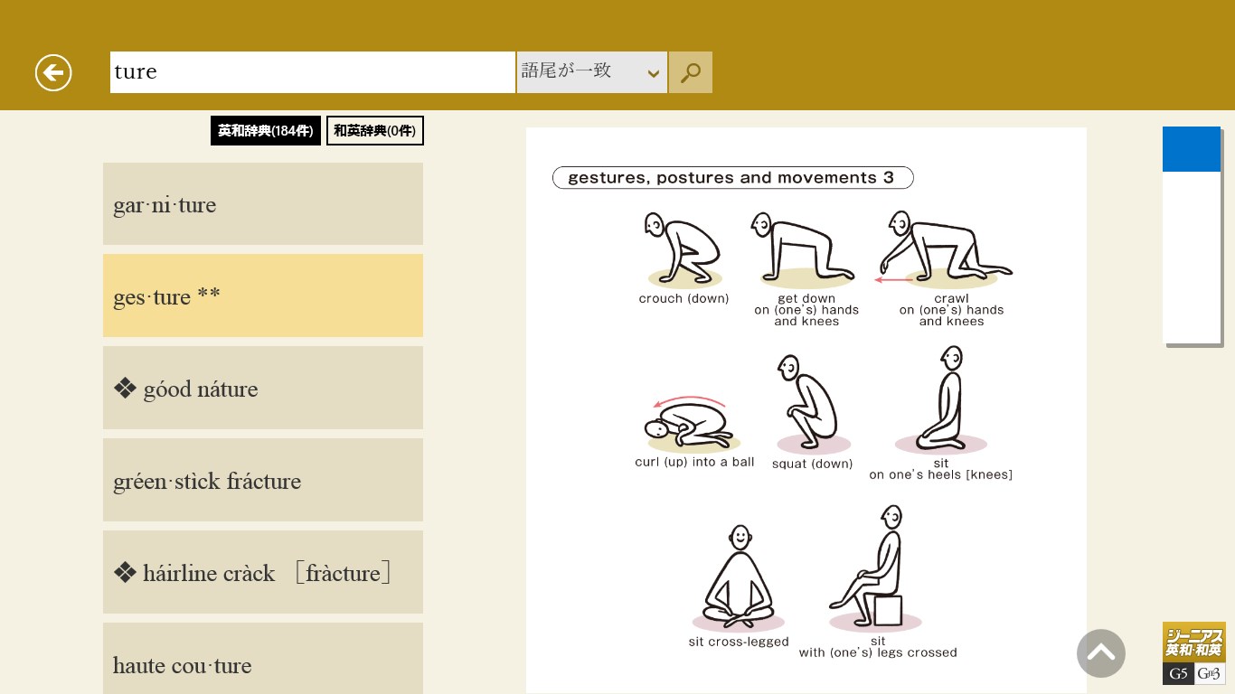Viewport: 1235px width, 694px height.
Task: Open the 語尾が一致 match-type dropdown
Action: coord(592,72)
